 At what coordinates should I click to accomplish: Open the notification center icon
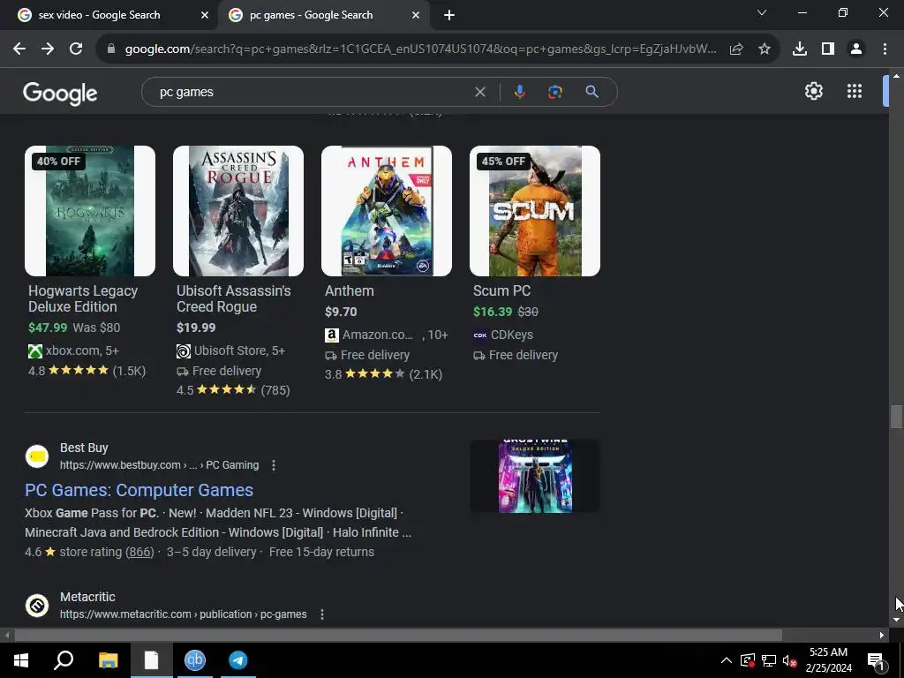coord(876,660)
